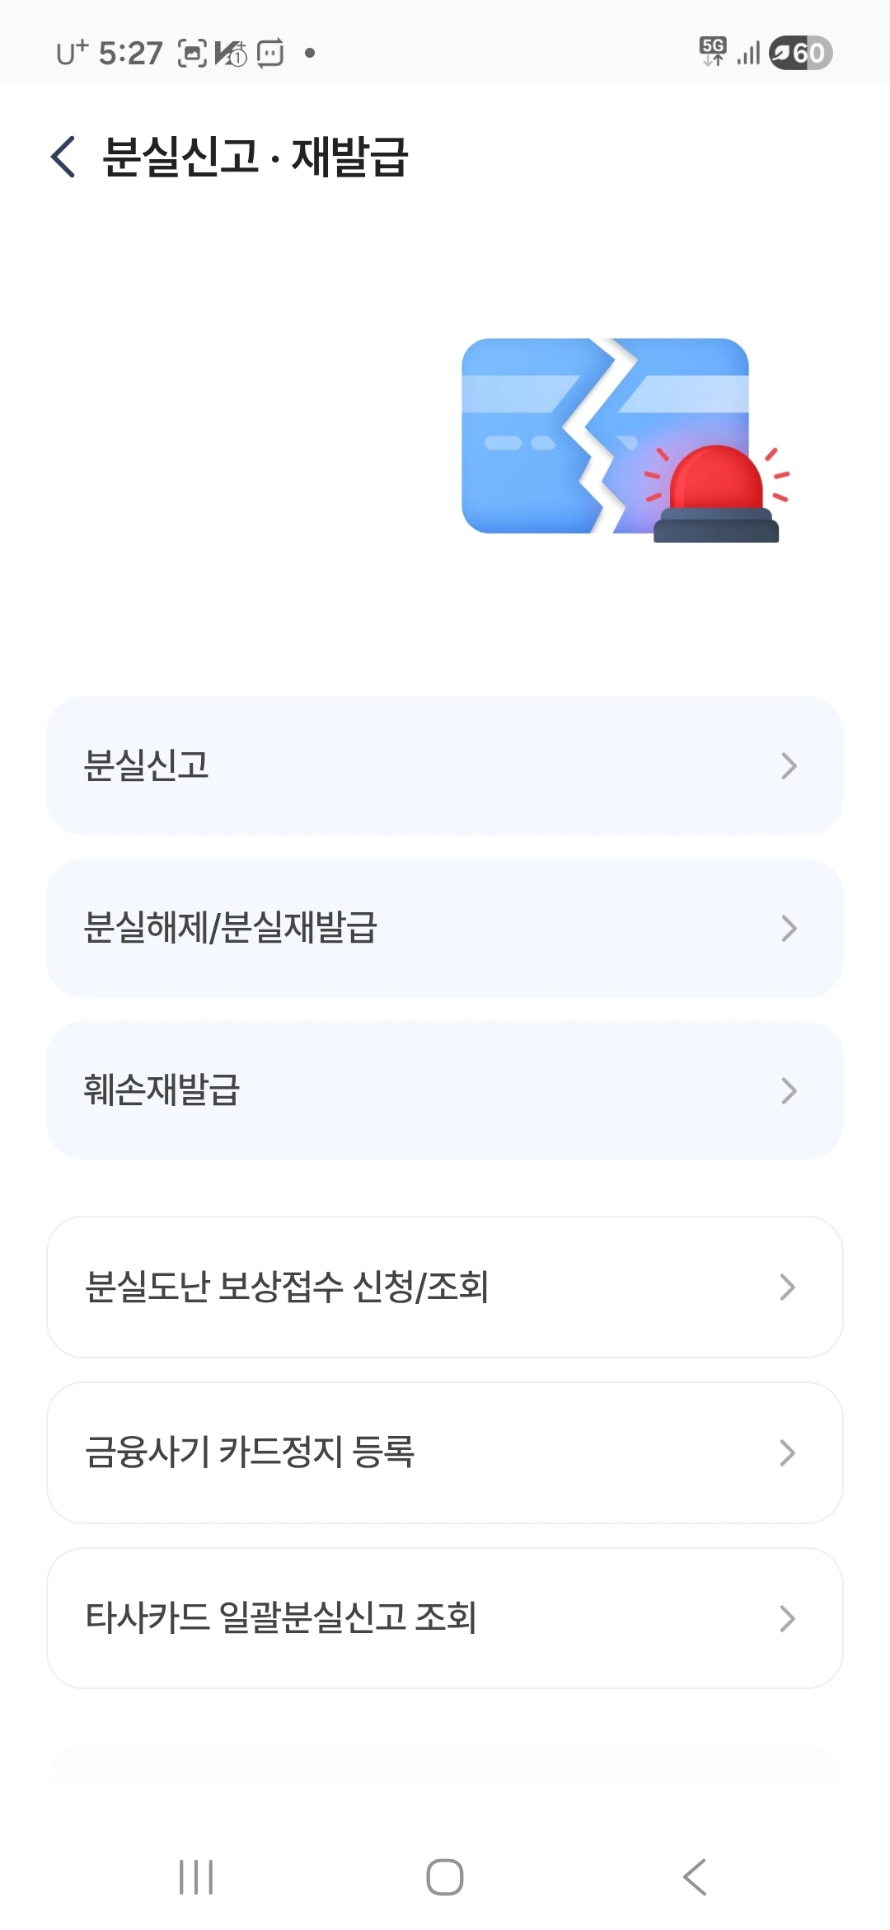The height and width of the screenshot is (1930, 890).
Task: Tap the Android back navigation button
Action: click(x=695, y=1877)
